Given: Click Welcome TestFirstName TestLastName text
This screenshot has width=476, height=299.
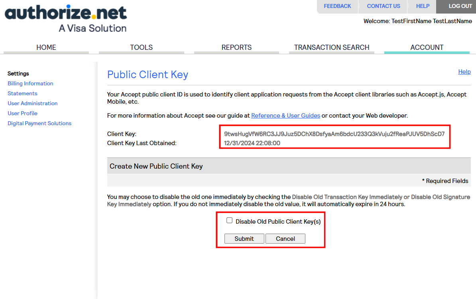Looking at the screenshot, I should pyautogui.click(x=418, y=21).
